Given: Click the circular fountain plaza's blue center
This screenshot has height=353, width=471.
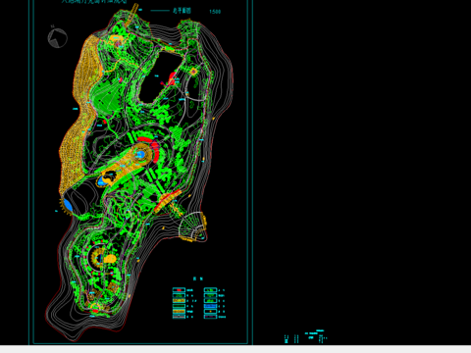Looking at the screenshot, I should (x=140, y=154).
